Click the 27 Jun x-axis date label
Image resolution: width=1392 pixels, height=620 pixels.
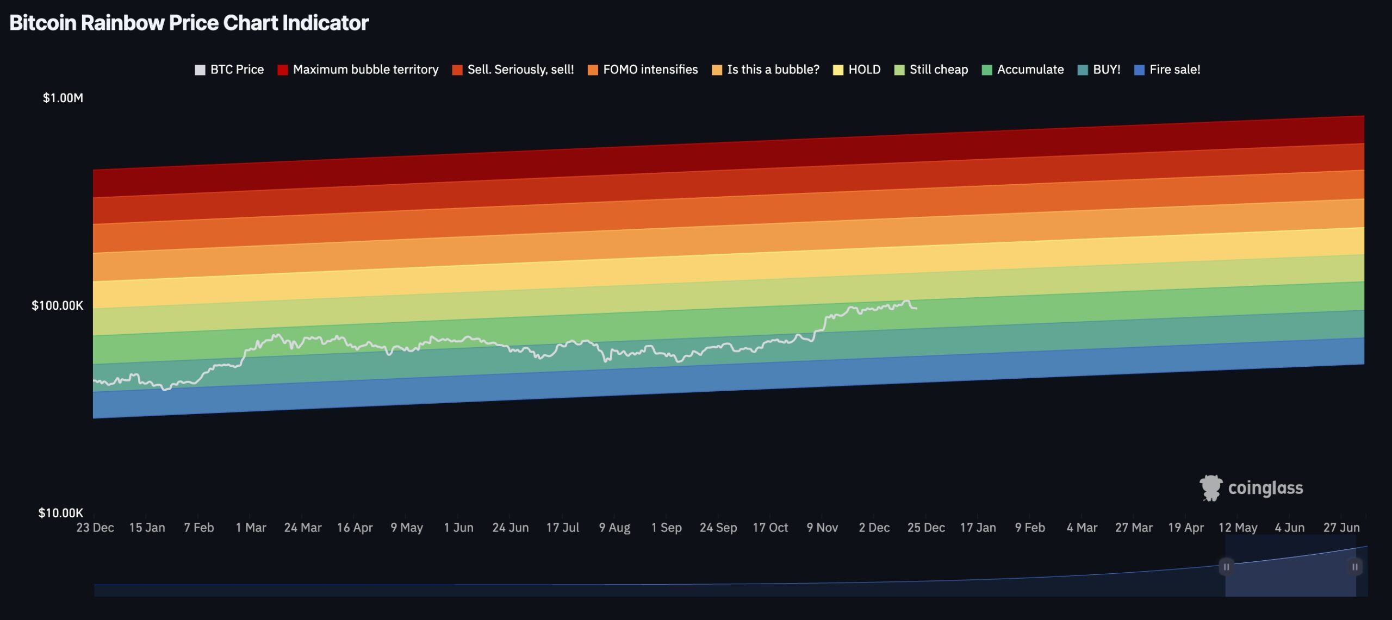click(x=1342, y=528)
